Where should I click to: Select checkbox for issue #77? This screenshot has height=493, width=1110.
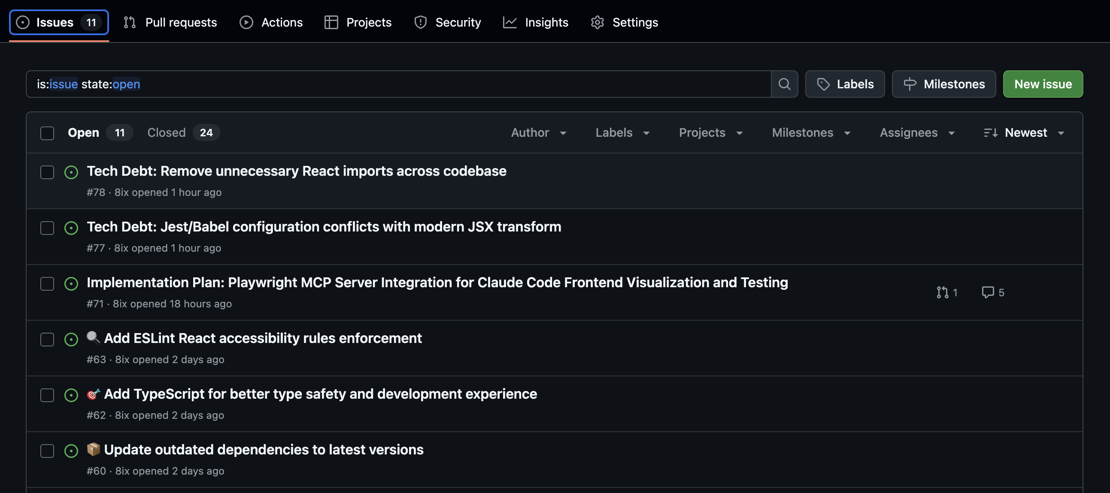[x=47, y=228]
